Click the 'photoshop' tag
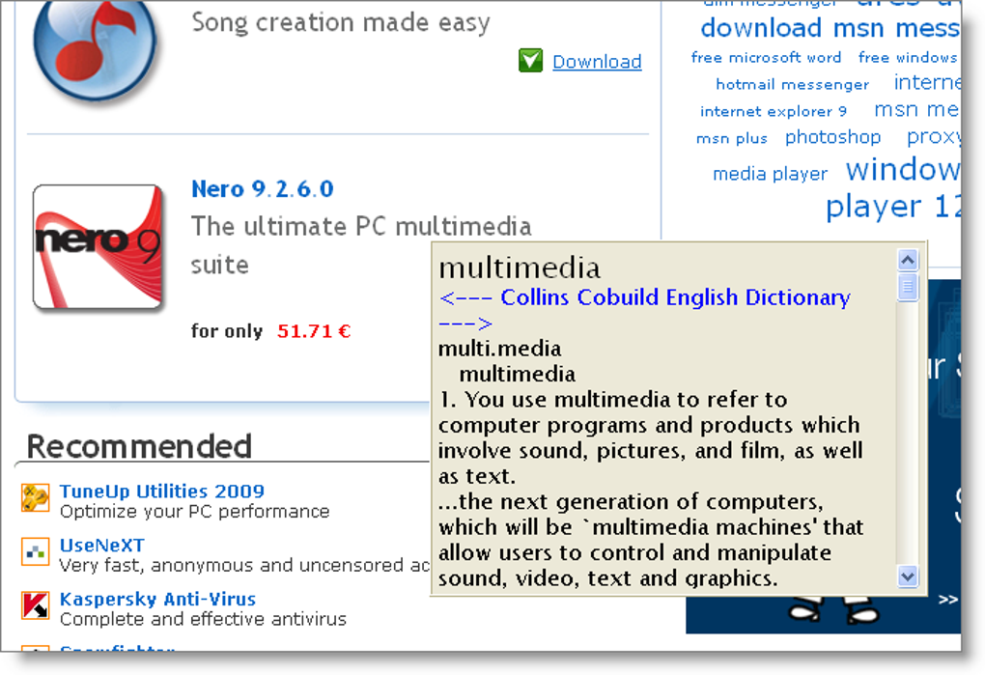 (x=833, y=137)
